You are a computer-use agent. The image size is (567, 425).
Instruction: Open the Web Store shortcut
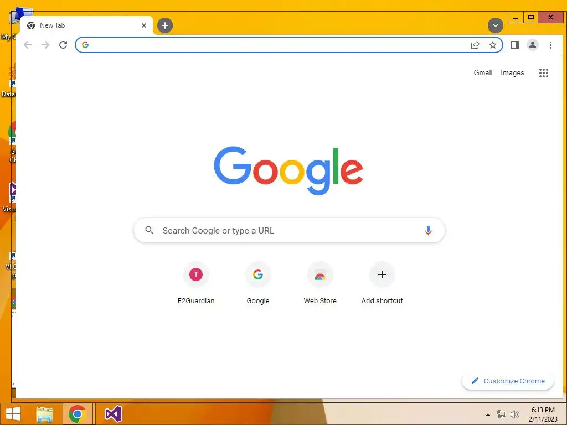tap(320, 284)
